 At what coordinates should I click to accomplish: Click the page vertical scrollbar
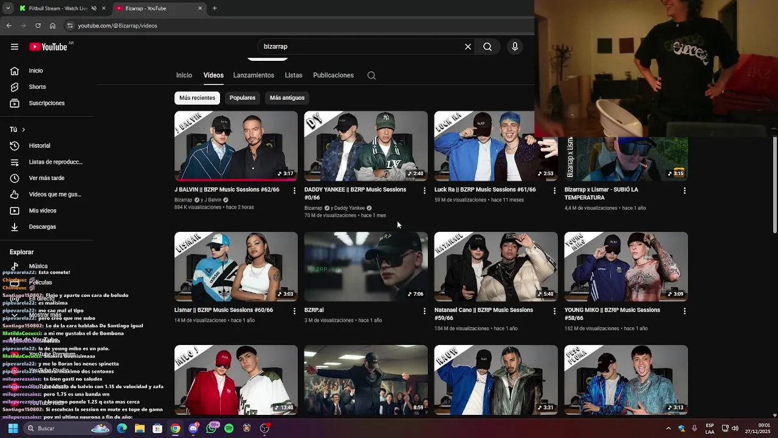tap(774, 185)
